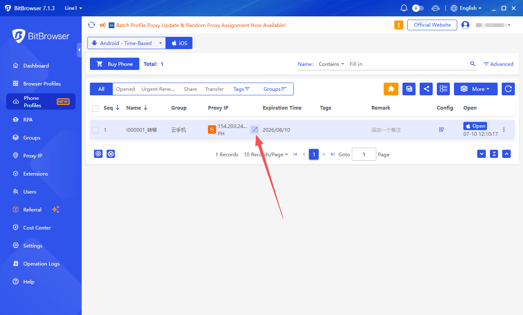Open the Config icon for I000001
This screenshot has width=523, height=315.
442,130
